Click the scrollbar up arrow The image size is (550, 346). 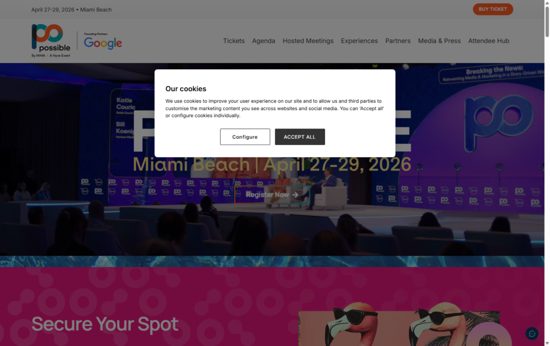[x=546, y=3]
